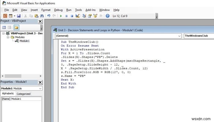Open the Help question mark icon
Viewport: 214px width, 122px height.
(x=108, y=16)
